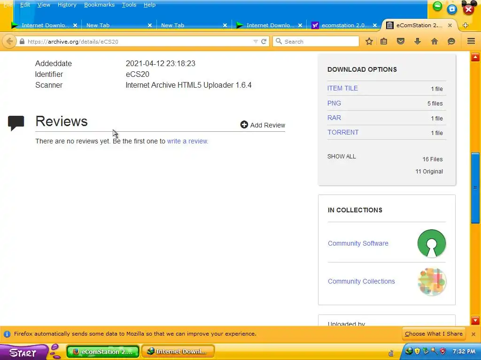Click the info icon in notification bar
Viewport: 481px width, 360px height.
[7, 334]
